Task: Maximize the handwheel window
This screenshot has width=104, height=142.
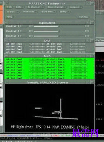Action: coord(92,23)
